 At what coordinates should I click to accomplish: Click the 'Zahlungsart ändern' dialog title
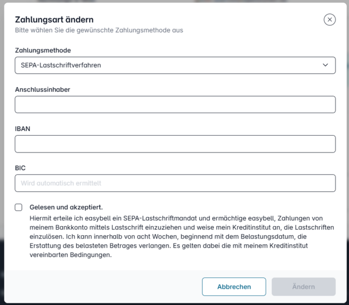pyautogui.click(x=54, y=20)
